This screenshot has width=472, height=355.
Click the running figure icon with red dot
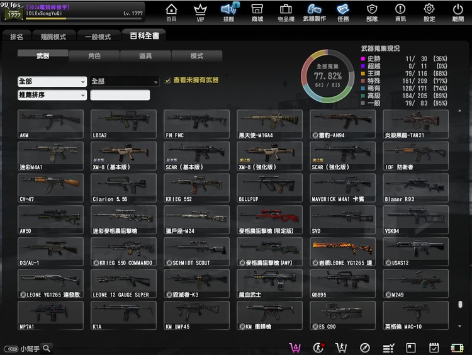(318, 348)
